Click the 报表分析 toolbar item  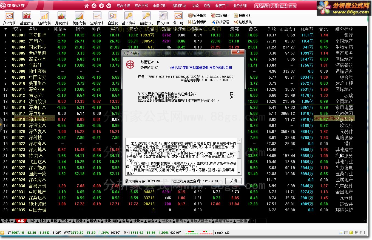(x=243, y=15)
